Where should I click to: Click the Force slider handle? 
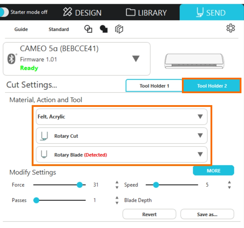coord(80,185)
